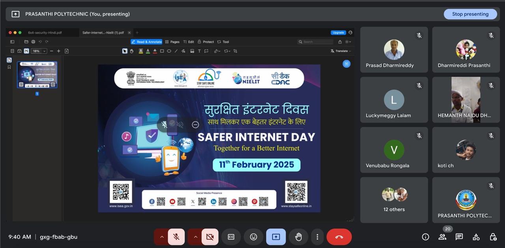The image size is (505, 248).
Task: Expand the microphone audio settings arrow
Action: click(161, 237)
